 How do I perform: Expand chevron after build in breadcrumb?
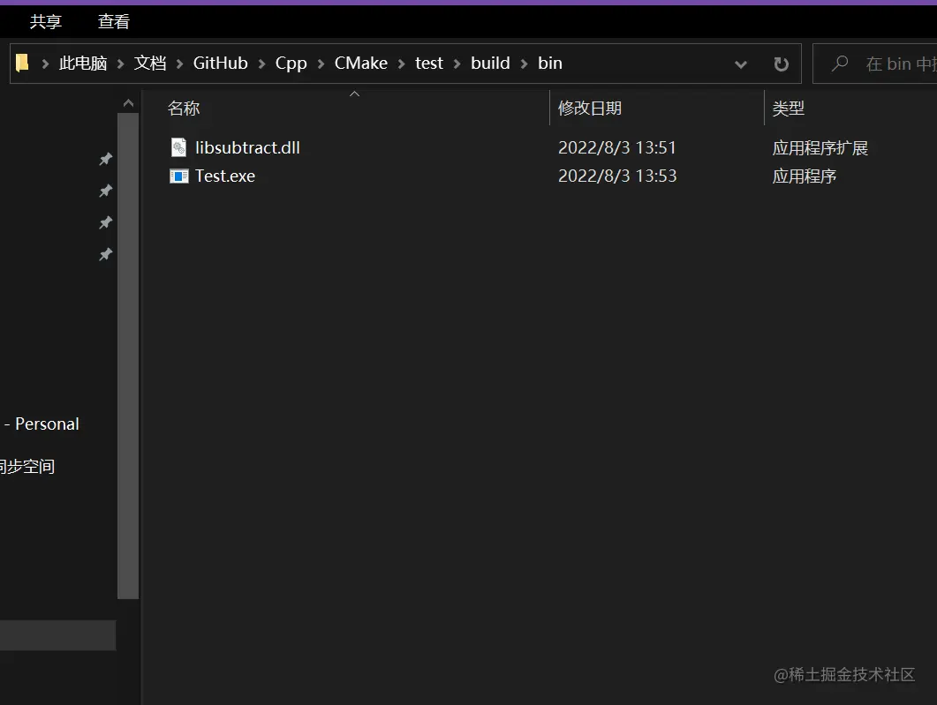(524, 64)
